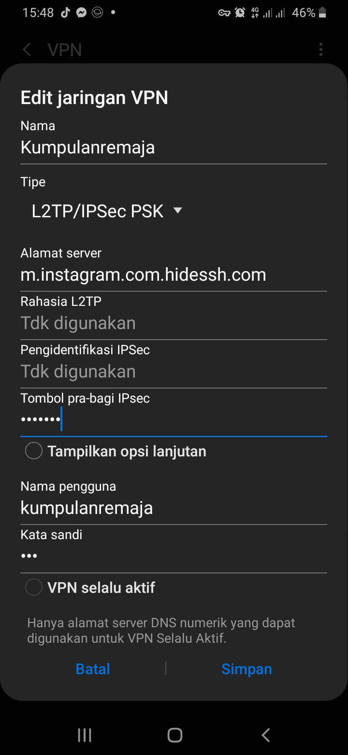Tap the home navigation button
Image resolution: width=348 pixels, height=755 pixels.
tap(174, 735)
